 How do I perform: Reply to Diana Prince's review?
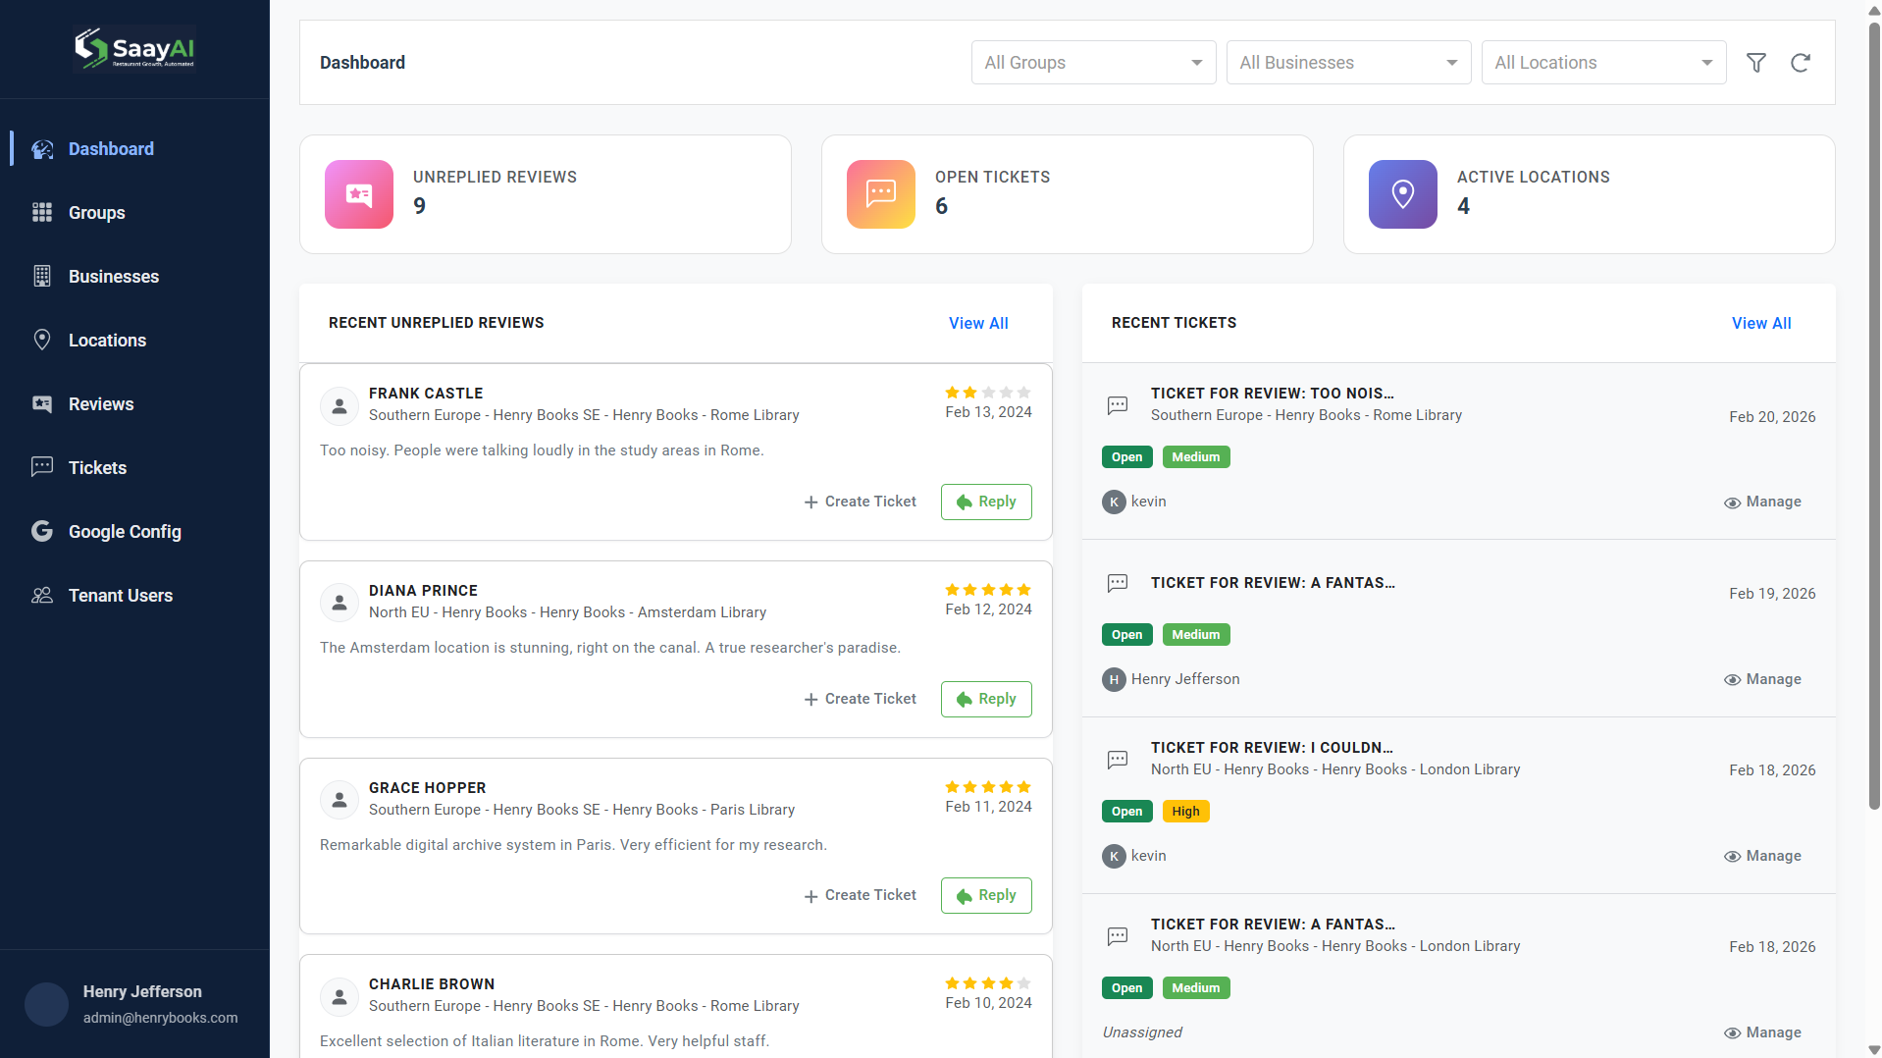click(985, 699)
